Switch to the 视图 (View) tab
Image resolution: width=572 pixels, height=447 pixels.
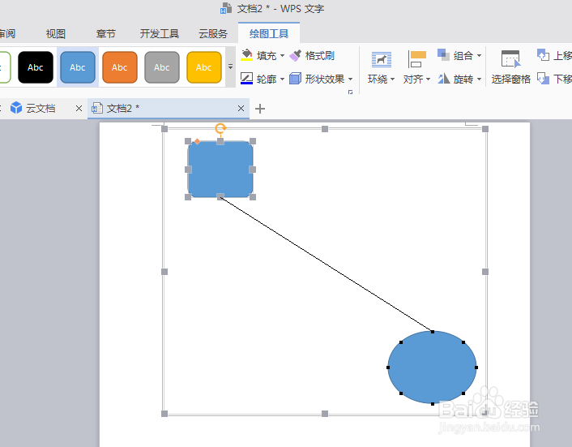click(x=55, y=34)
